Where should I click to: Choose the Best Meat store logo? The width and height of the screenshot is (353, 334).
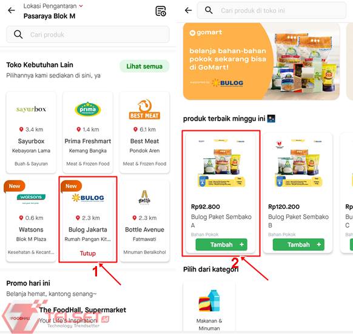tap(144, 109)
